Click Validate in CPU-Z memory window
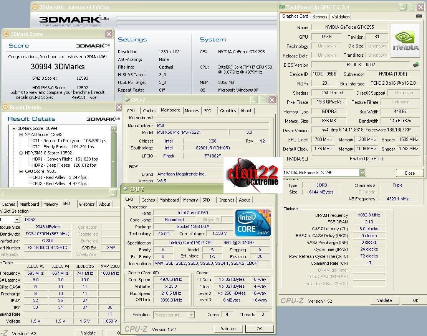The image size is (427, 336). [x=384, y=300]
